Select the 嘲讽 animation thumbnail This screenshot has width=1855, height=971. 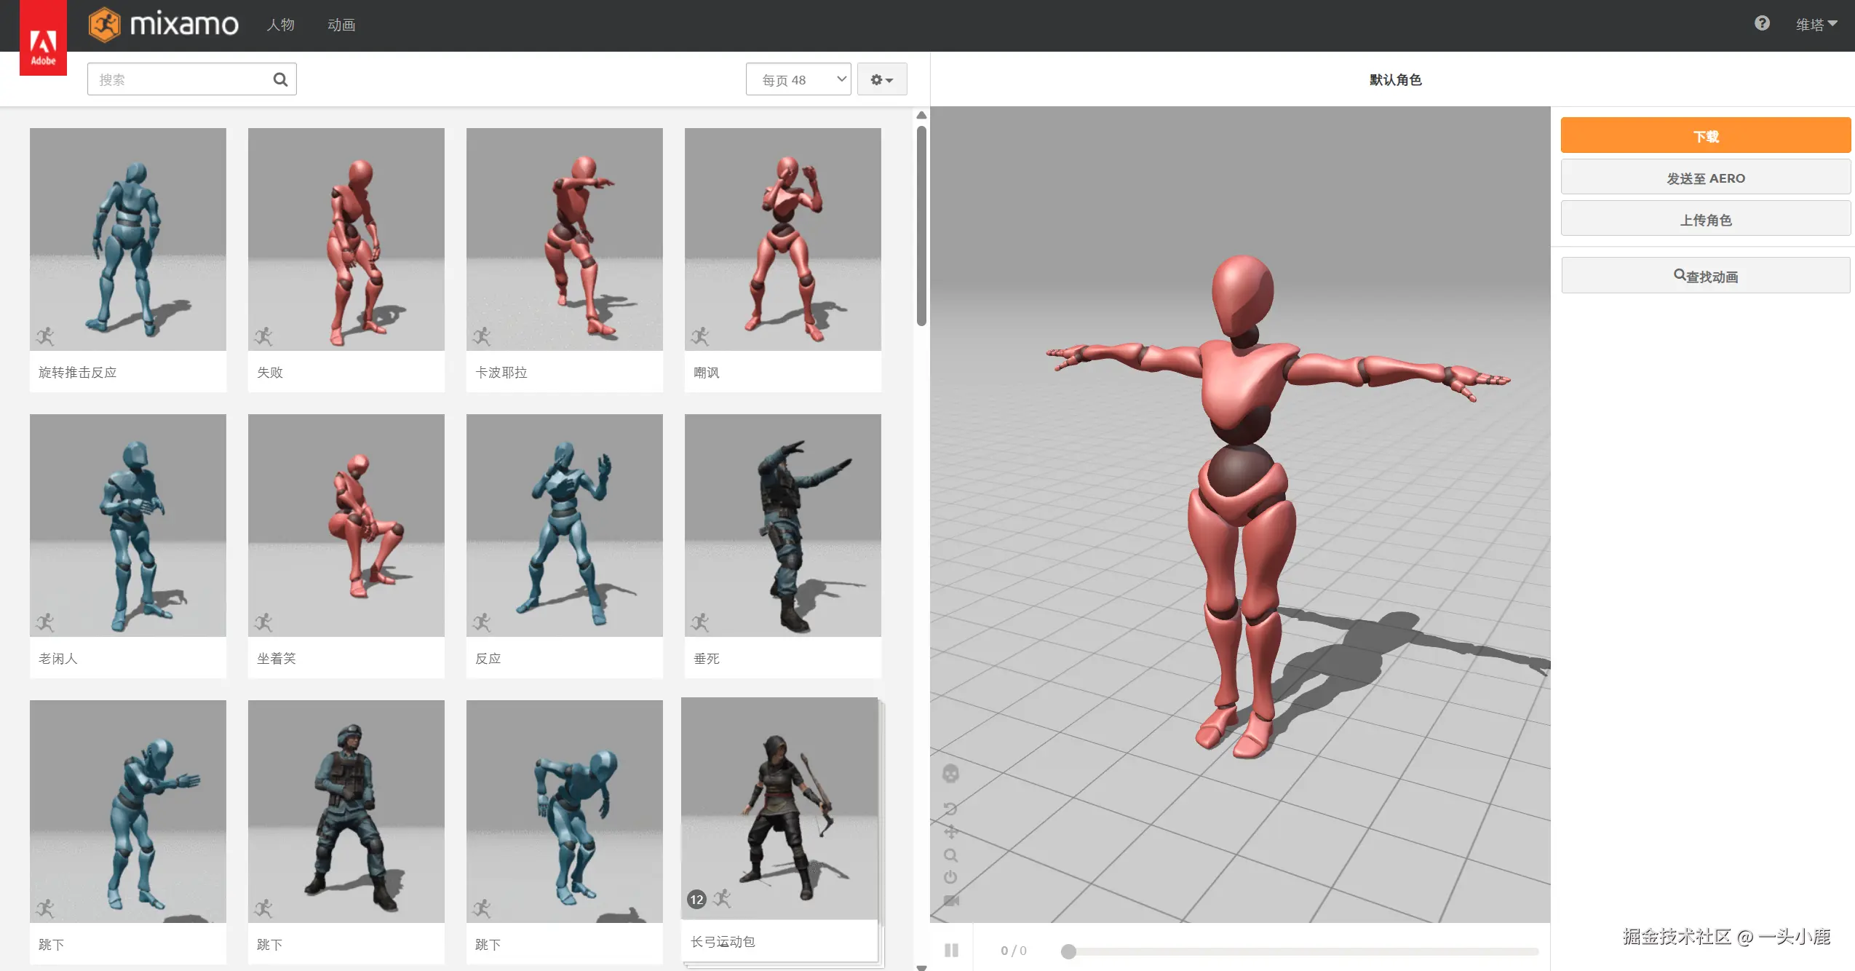coord(783,239)
